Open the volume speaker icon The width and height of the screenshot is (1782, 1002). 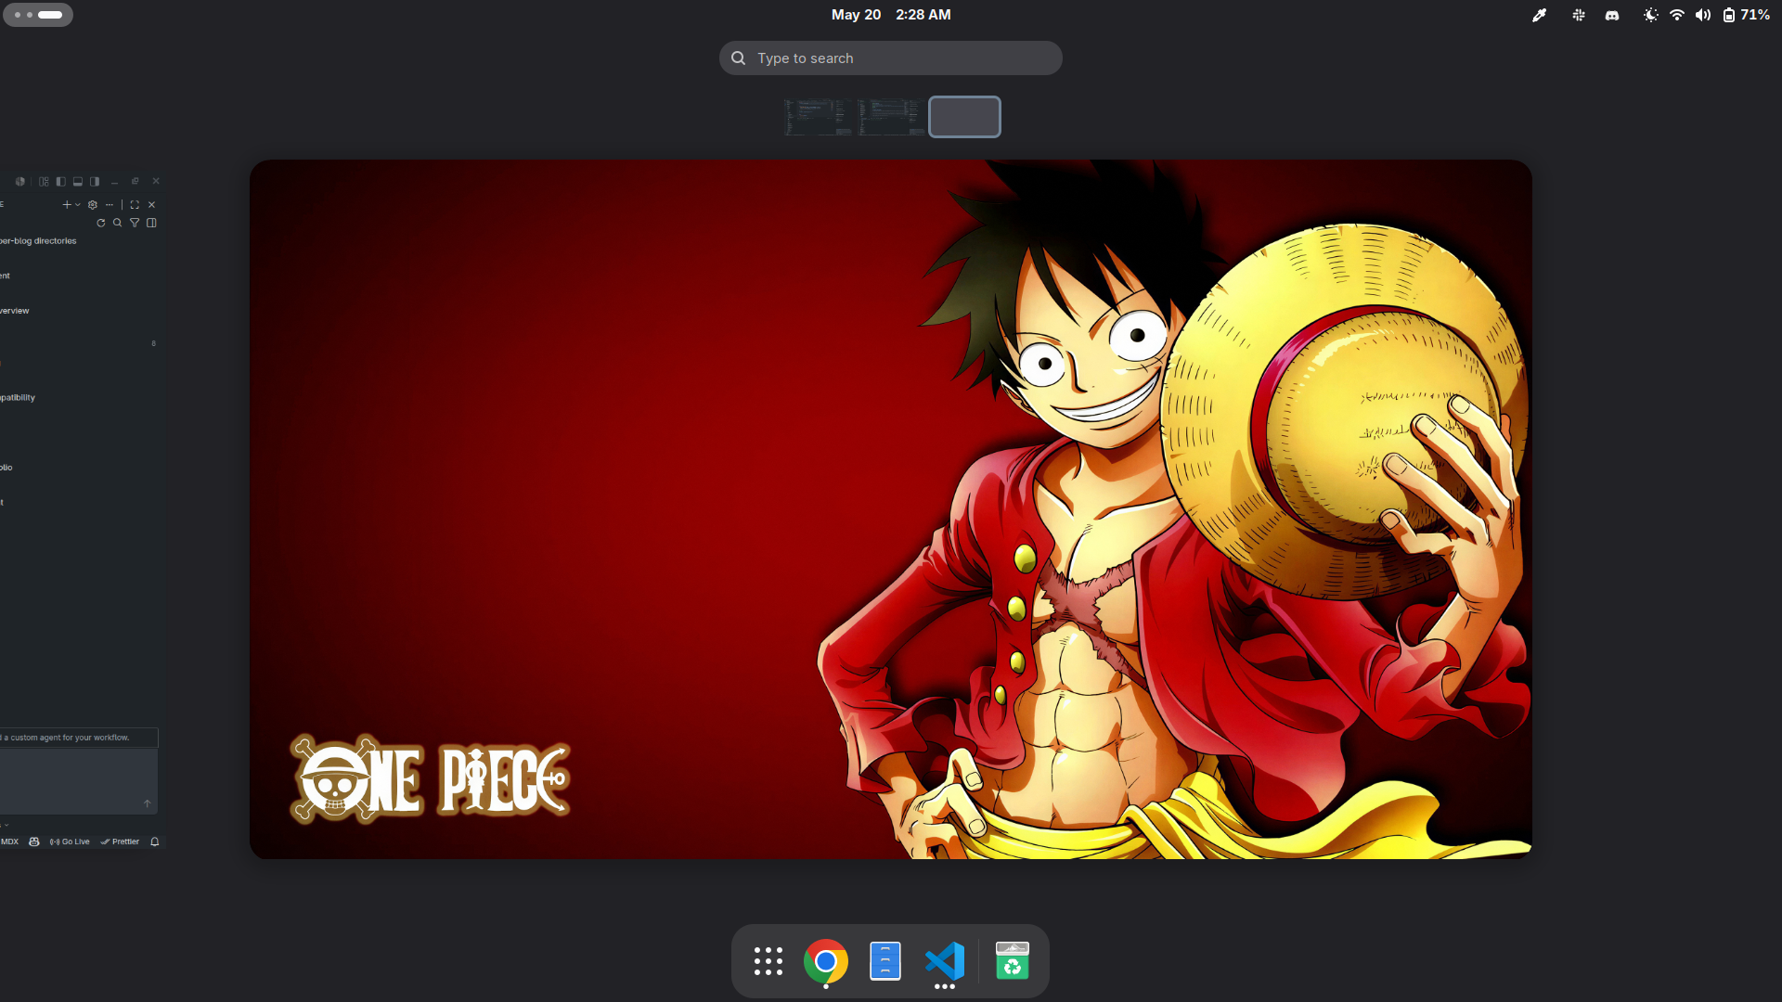coord(1702,15)
